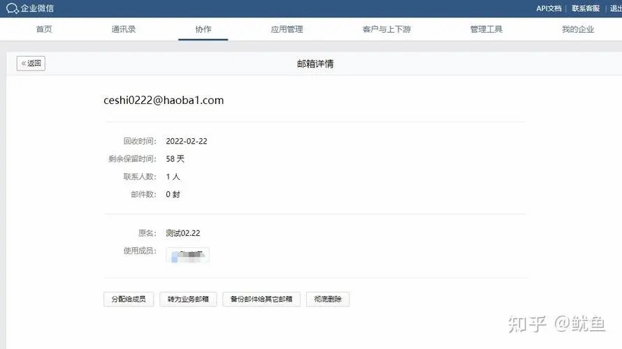This screenshot has height=349, width=622.
Task: Switch to the 通讯录 tab
Action: pyautogui.click(x=123, y=29)
